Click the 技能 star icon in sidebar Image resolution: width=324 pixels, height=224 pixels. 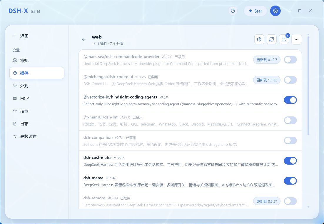pyautogui.click(x=15, y=111)
